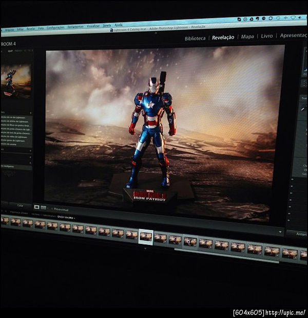Open the Time Machine clock status icon
Image resolution: width=308 pixels, height=318 pixels.
point(278,18)
